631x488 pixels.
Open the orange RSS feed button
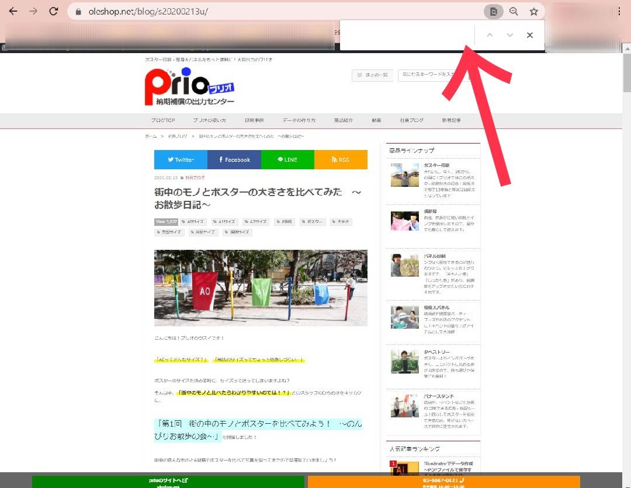pos(341,159)
